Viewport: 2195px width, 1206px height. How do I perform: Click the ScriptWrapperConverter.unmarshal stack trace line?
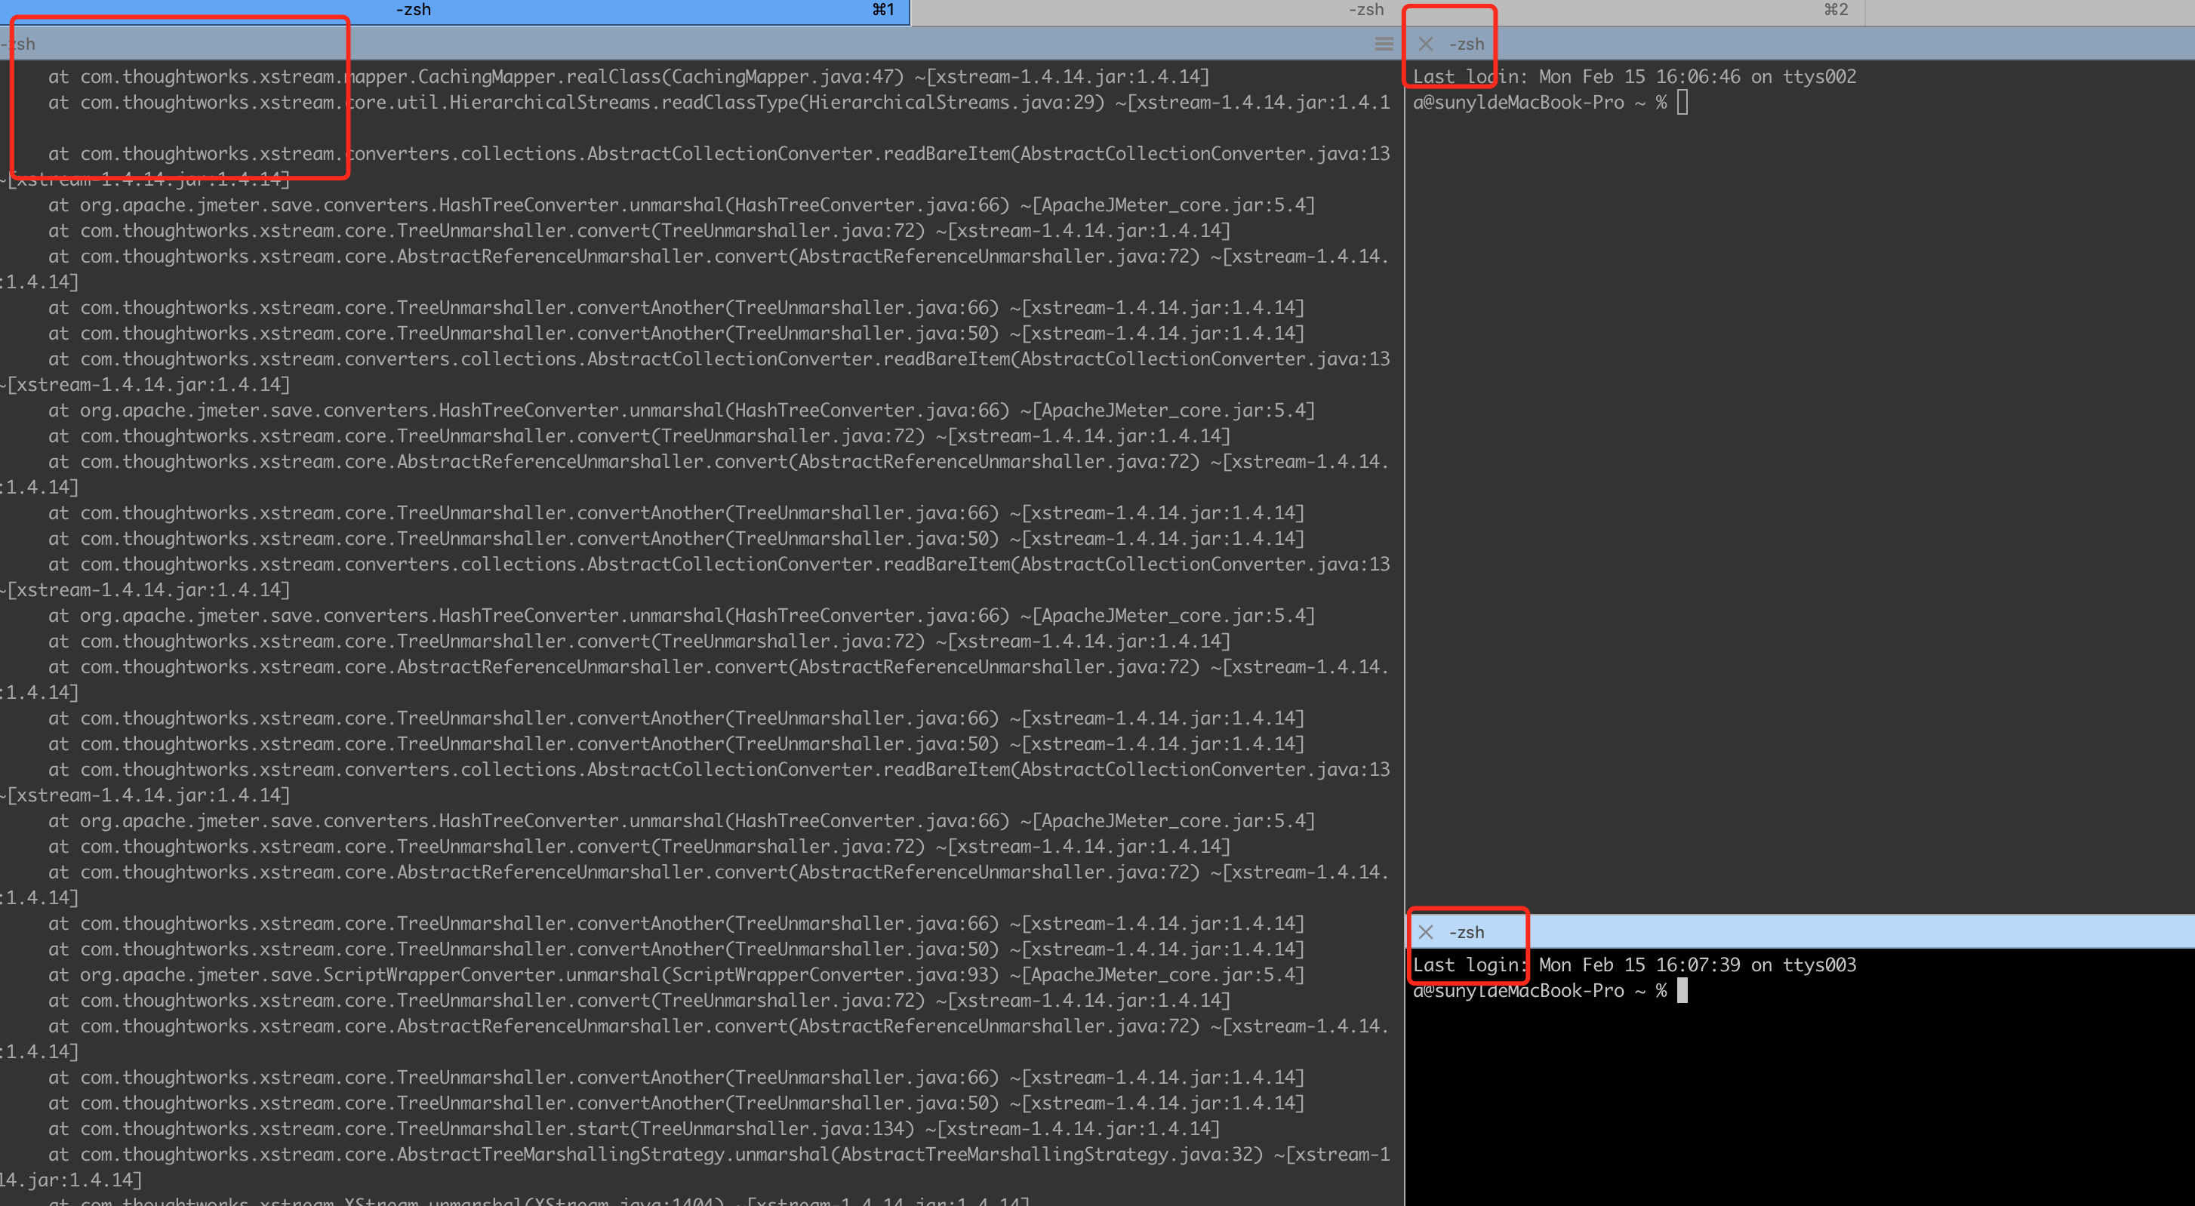(x=676, y=974)
